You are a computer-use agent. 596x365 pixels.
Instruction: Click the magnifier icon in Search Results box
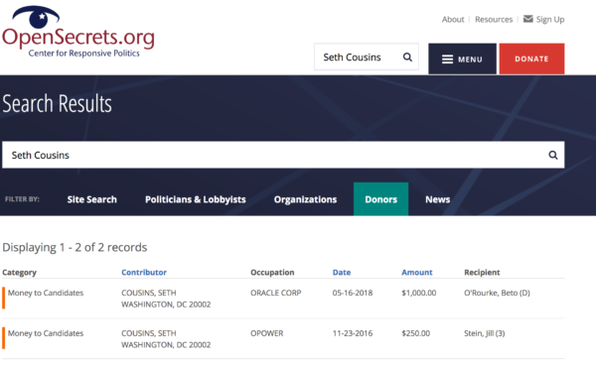(553, 155)
